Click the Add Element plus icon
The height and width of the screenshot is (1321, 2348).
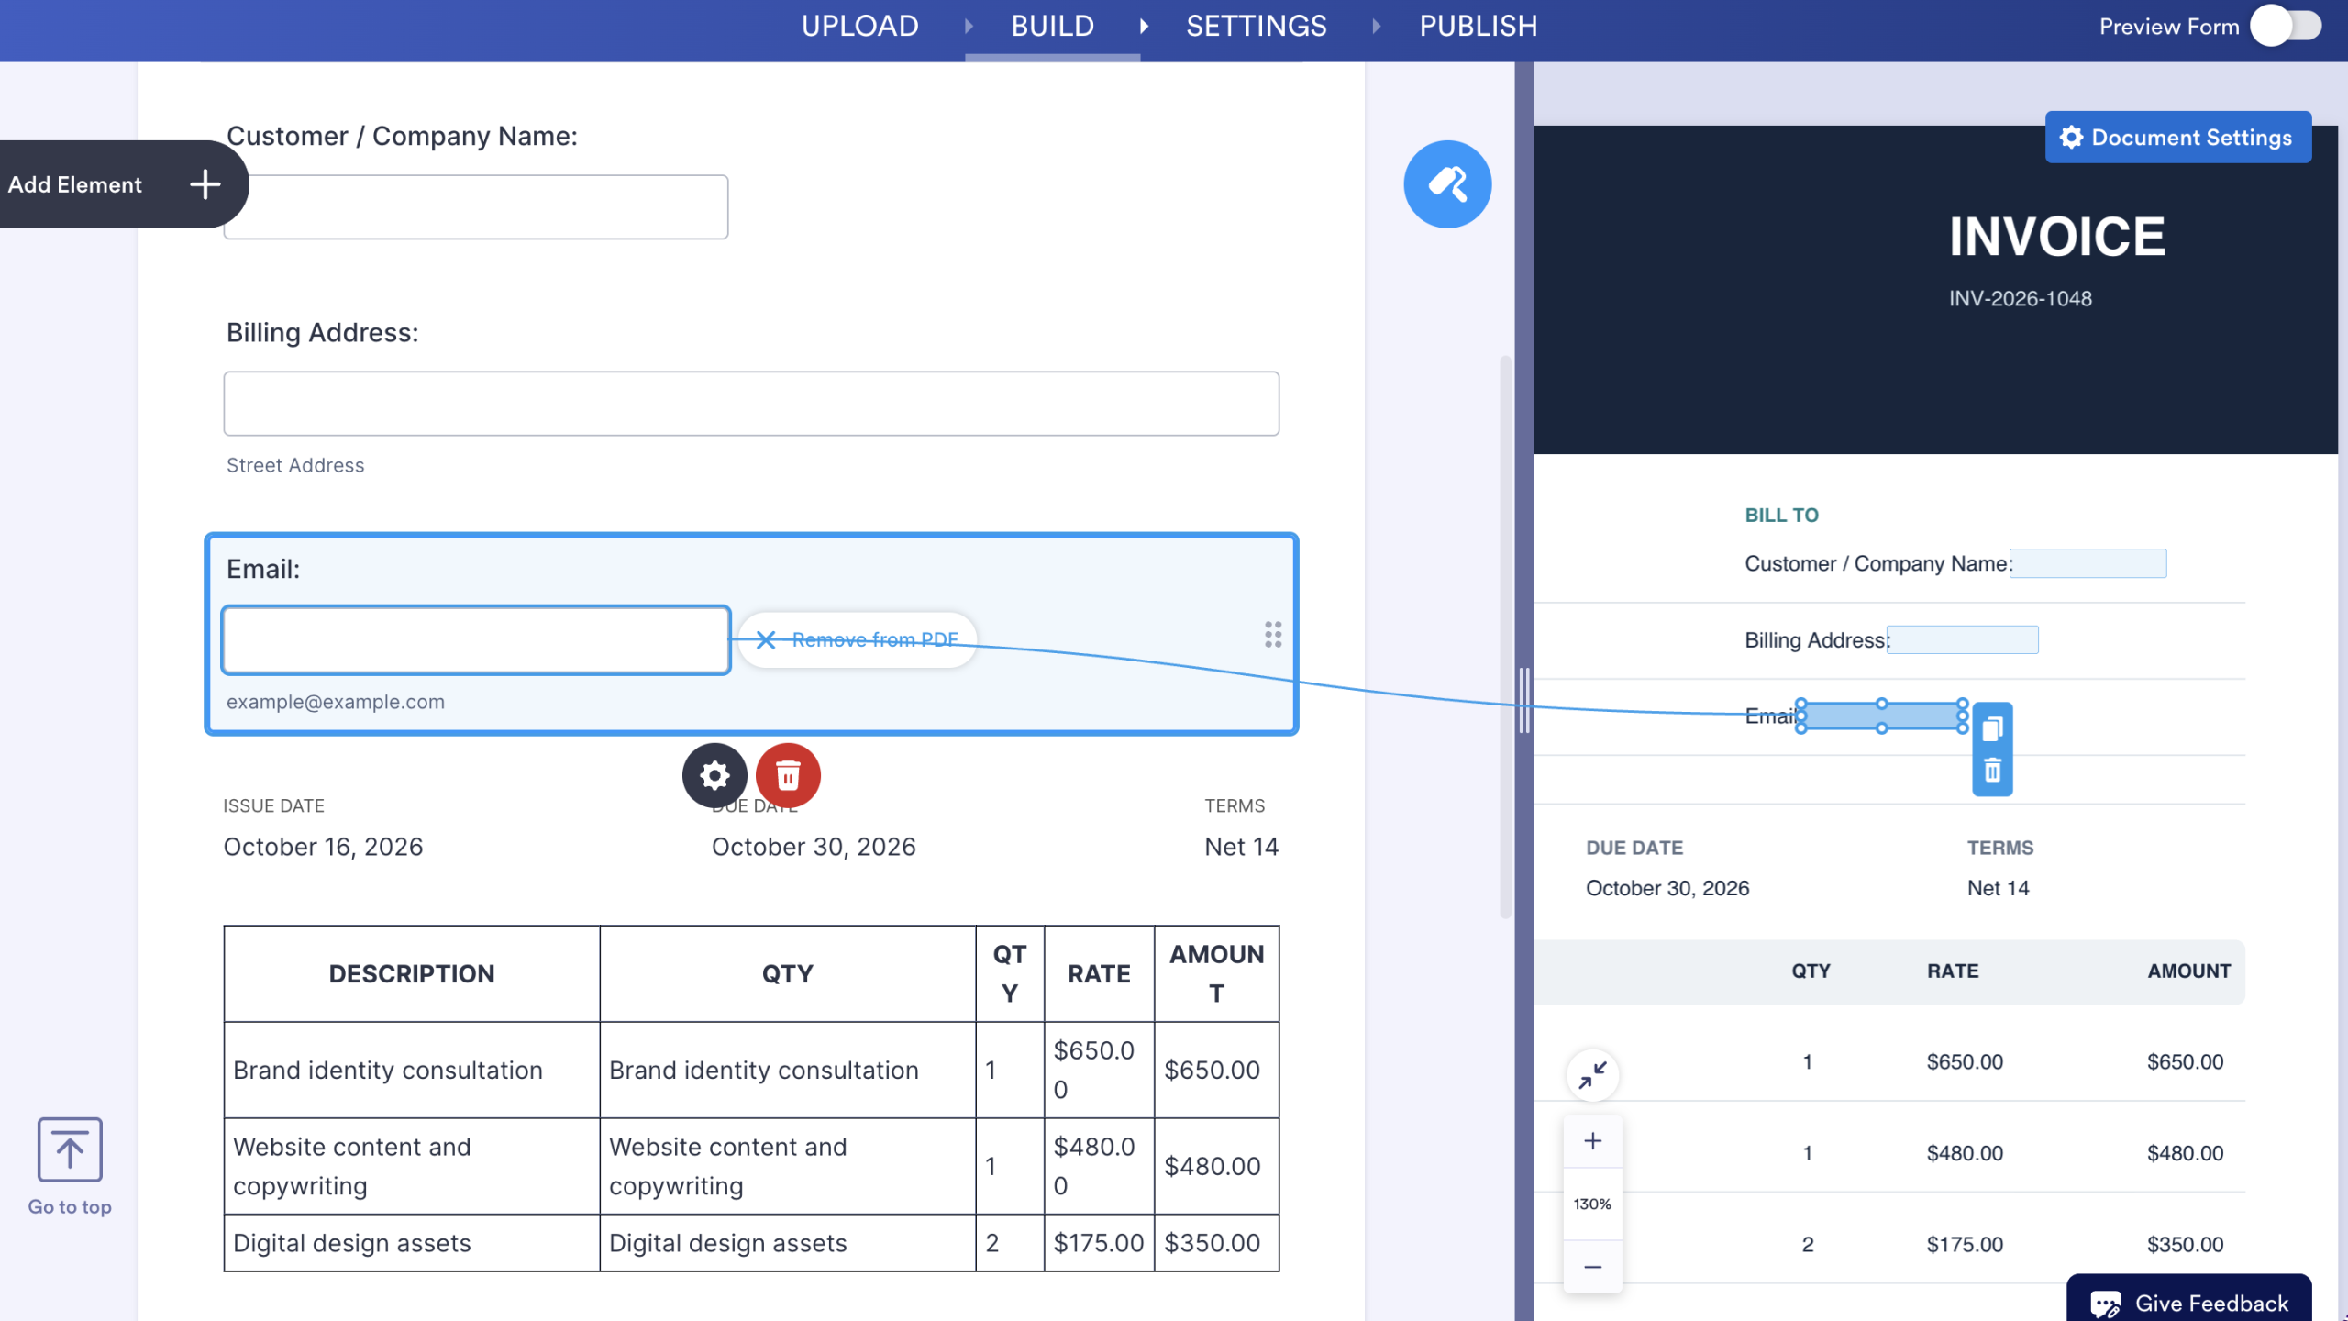pyautogui.click(x=205, y=184)
